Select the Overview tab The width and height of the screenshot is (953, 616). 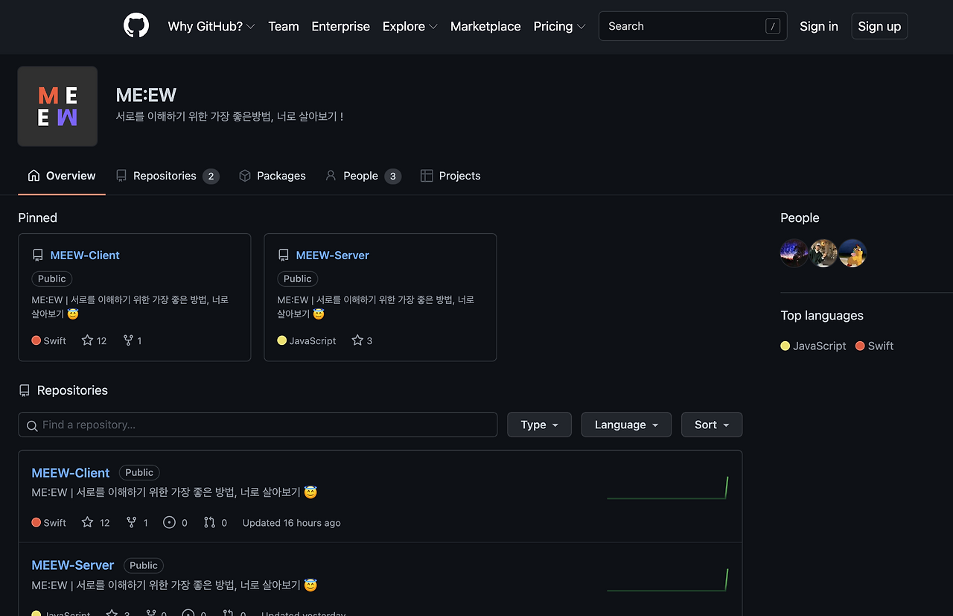(62, 176)
